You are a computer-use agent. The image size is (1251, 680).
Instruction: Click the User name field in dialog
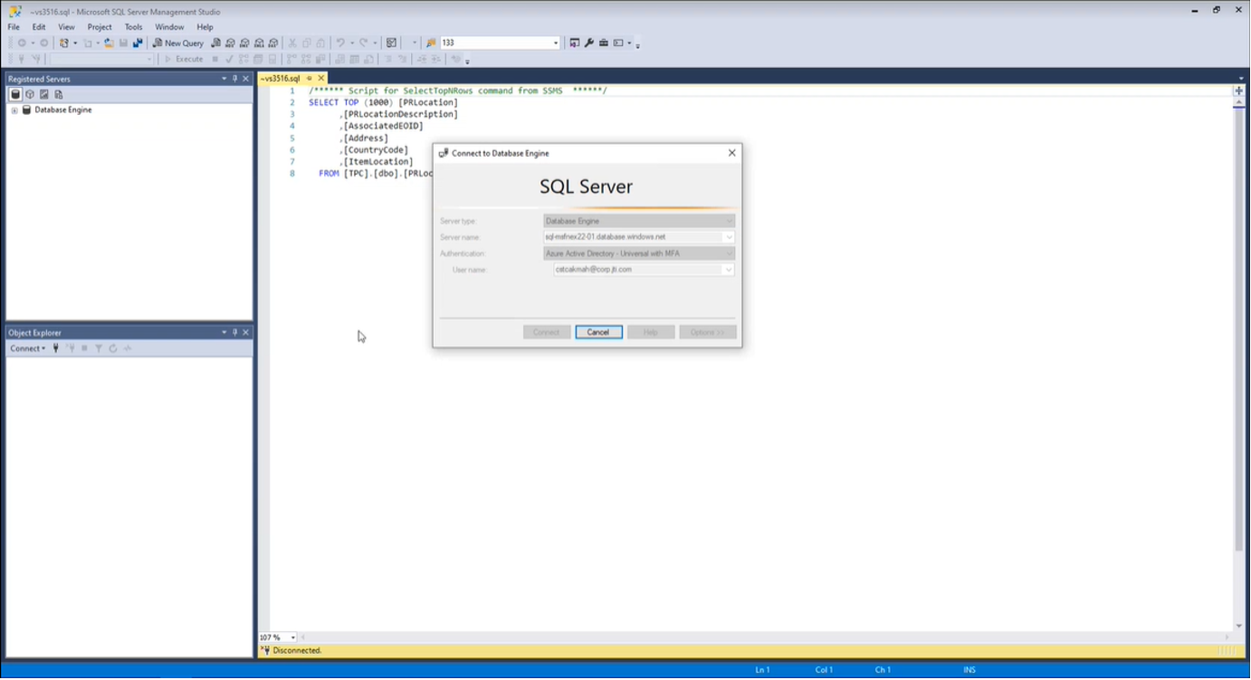click(x=644, y=270)
